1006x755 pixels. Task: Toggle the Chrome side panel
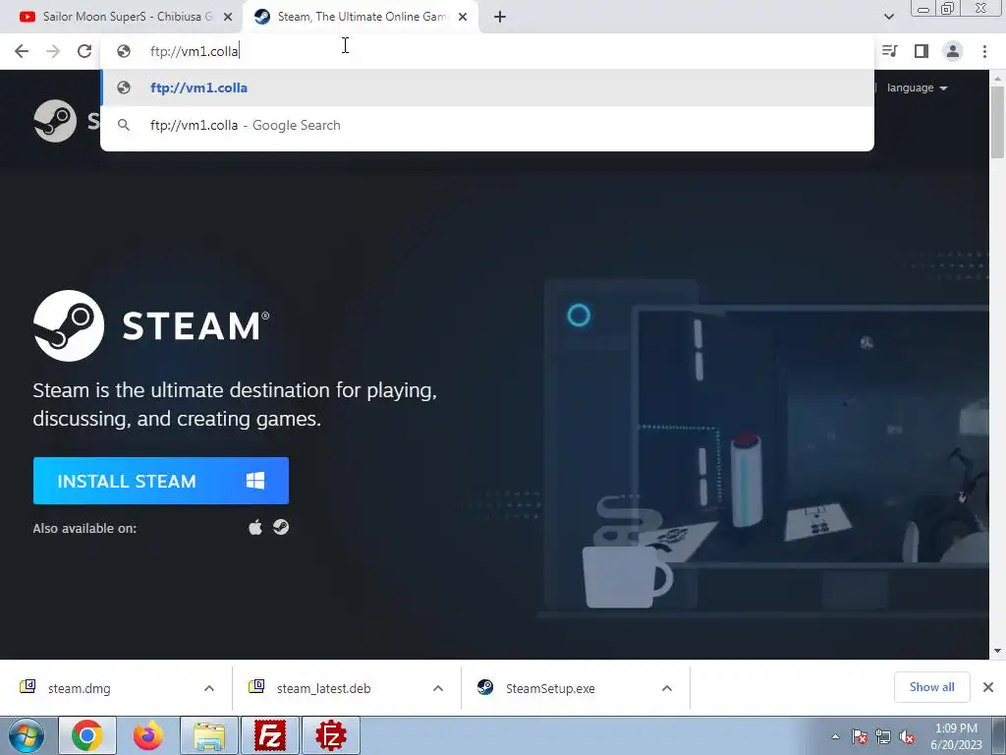[x=922, y=51]
